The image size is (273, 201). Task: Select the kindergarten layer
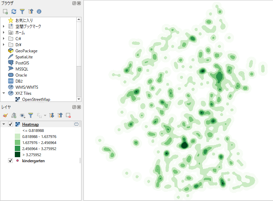(33, 161)
